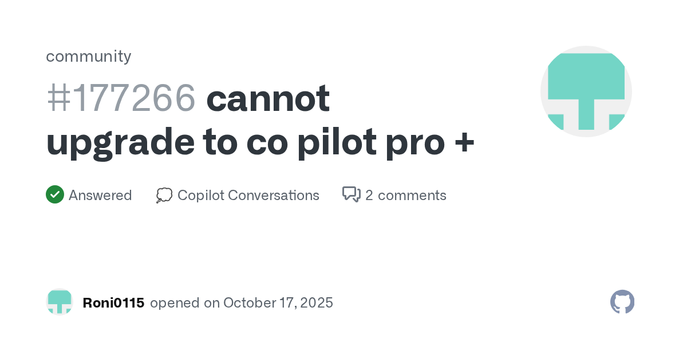This screenshot has width=687, height=343.
Task: Click the small avatar beside Roni0115
Action: [x=60, y=302]
